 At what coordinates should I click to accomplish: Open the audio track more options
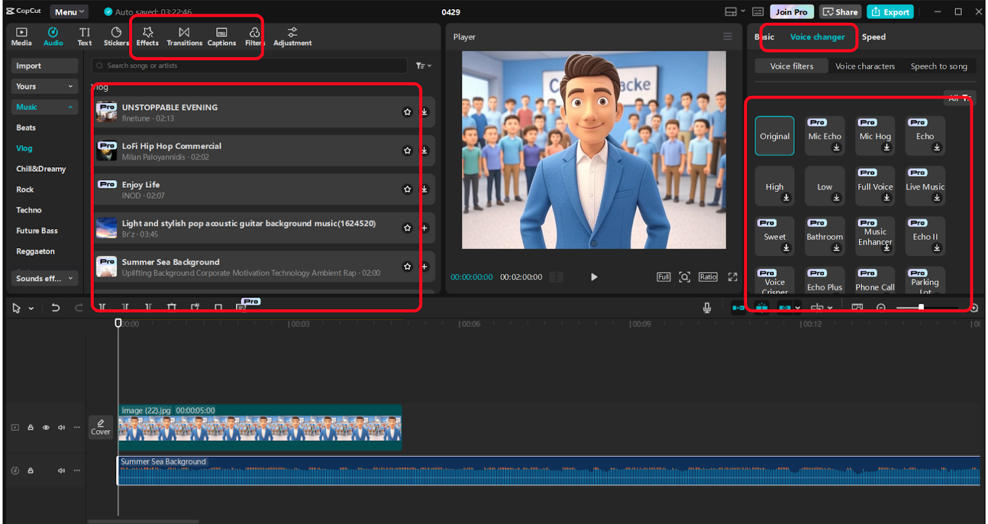pyautogui.click(x=77, y=470)
